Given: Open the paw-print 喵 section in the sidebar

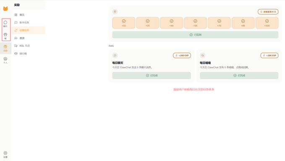Looking at the screenshot, I should point(5,36).
